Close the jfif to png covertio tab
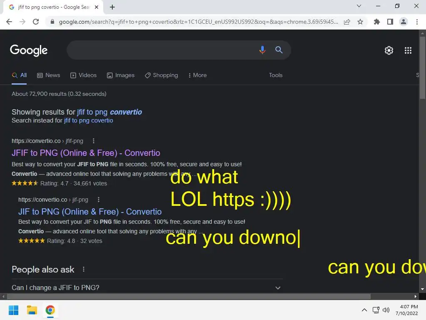 pos(97,7)
